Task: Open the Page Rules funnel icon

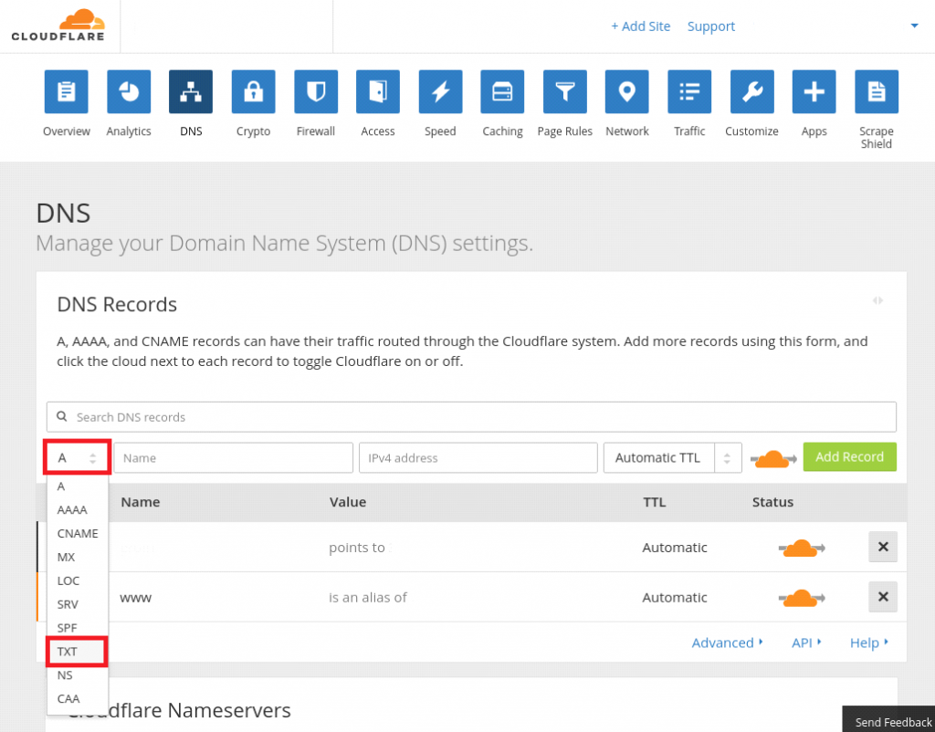Action: point(565,91)
